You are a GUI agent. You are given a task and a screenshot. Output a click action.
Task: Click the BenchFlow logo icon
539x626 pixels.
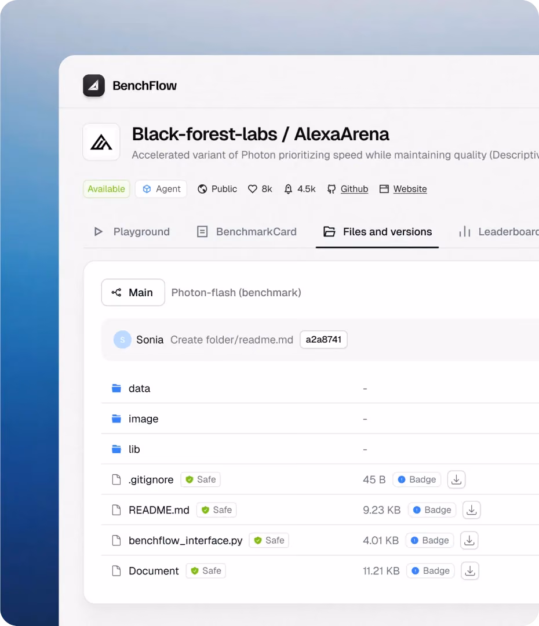(x=94, y=85)
